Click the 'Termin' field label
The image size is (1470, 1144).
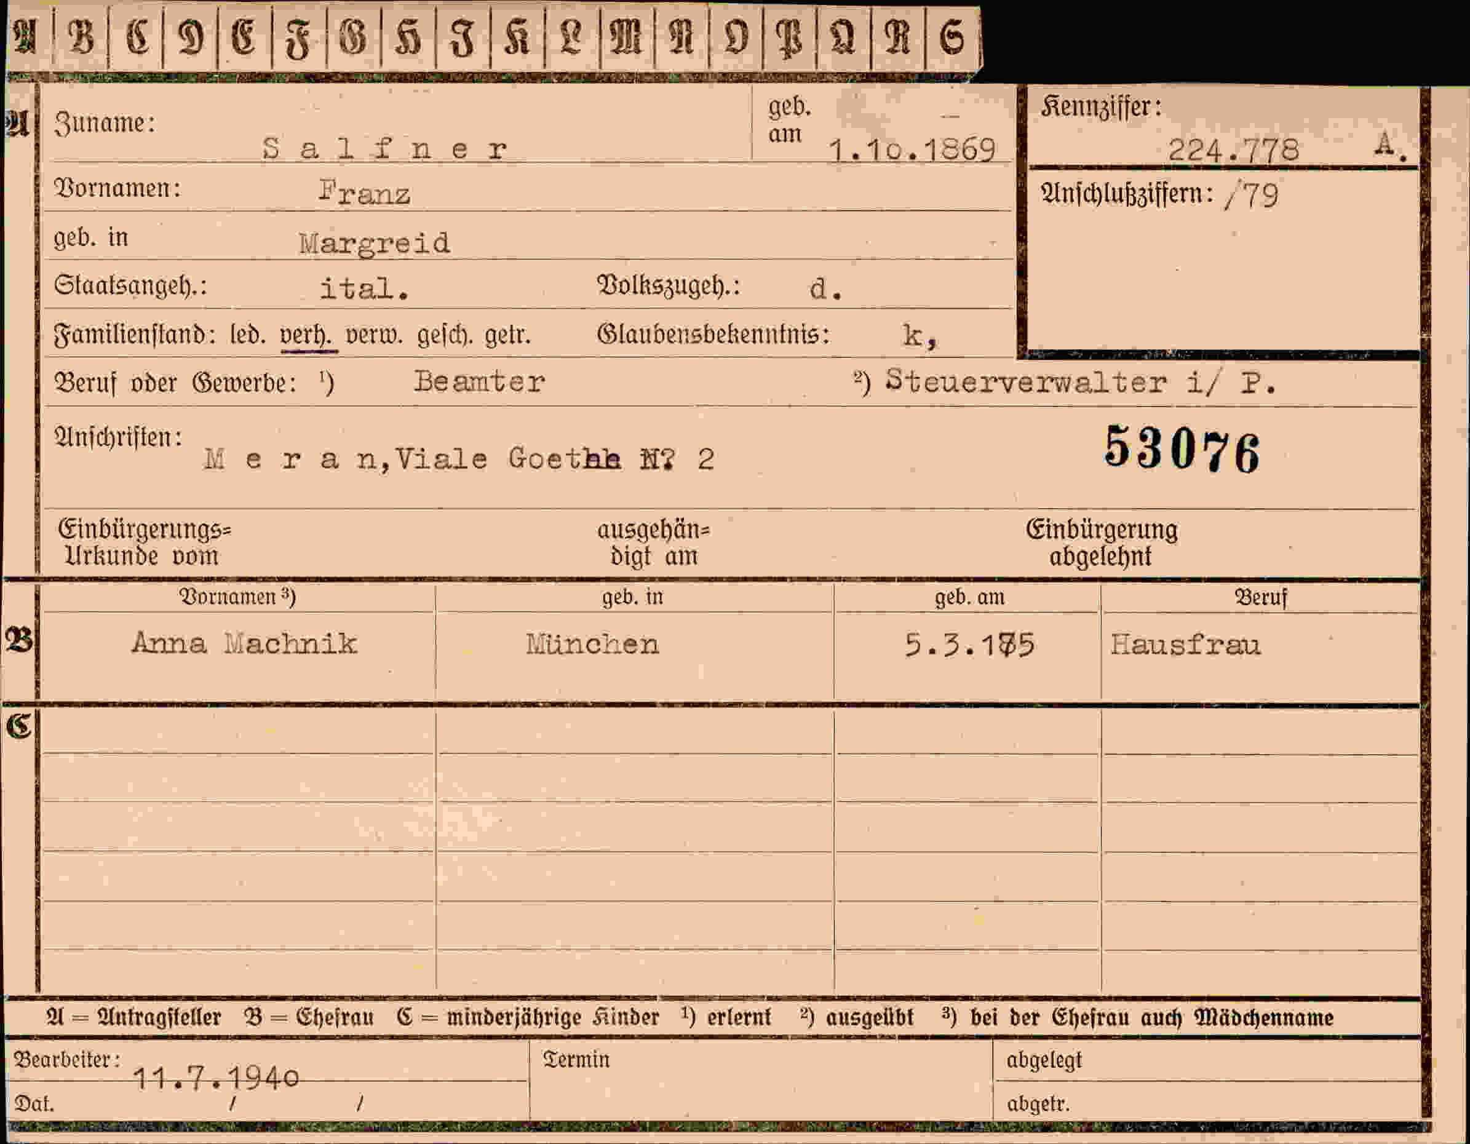point(576,1060)
